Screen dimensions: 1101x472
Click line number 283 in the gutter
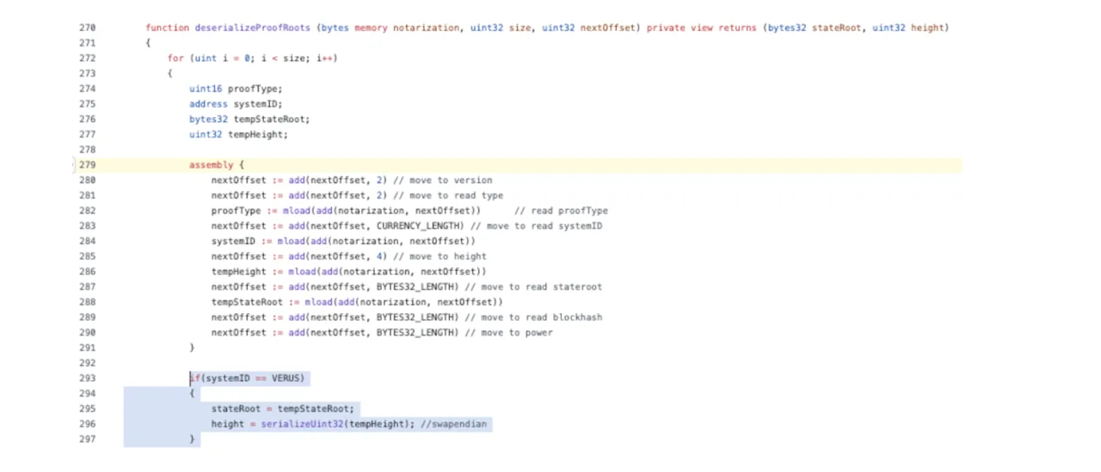pyautogui.click(x=87, y=226)
